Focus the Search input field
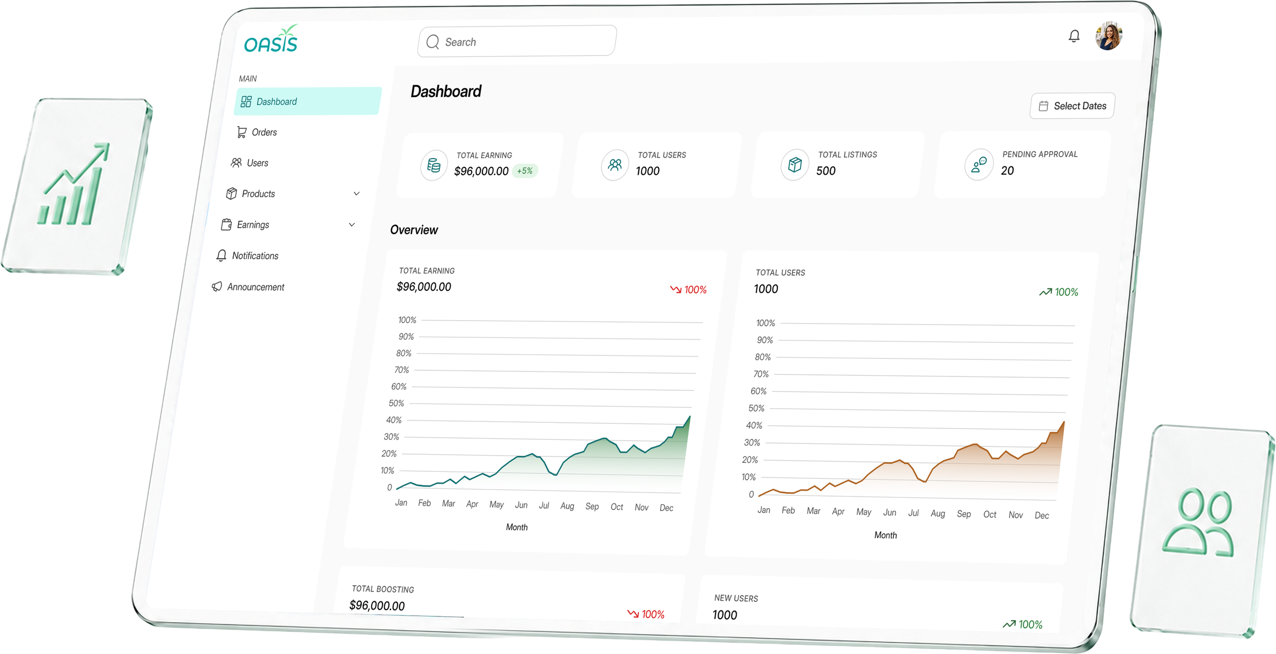 click(x=517, y=41)
